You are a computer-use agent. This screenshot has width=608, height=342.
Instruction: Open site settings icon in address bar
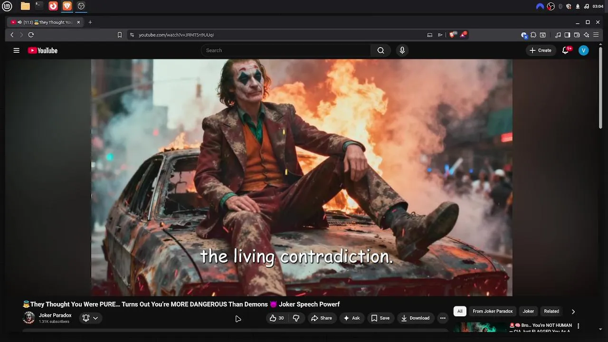[x=132, y=35]
